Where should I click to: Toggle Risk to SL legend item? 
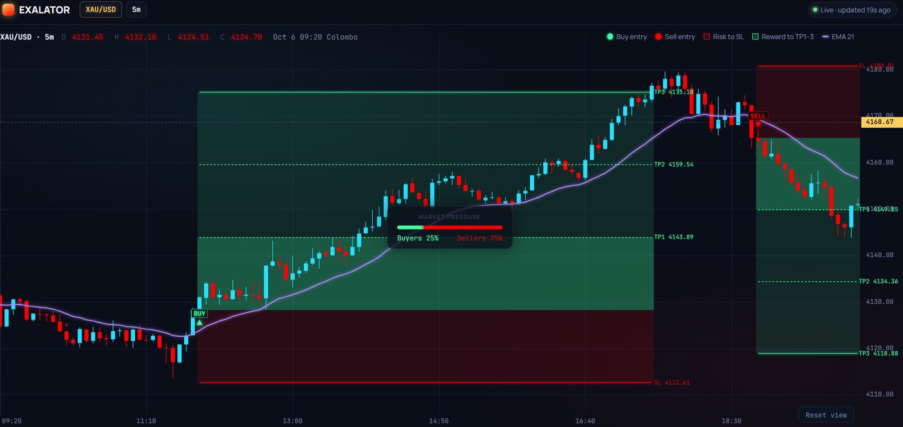coord(723,37)
